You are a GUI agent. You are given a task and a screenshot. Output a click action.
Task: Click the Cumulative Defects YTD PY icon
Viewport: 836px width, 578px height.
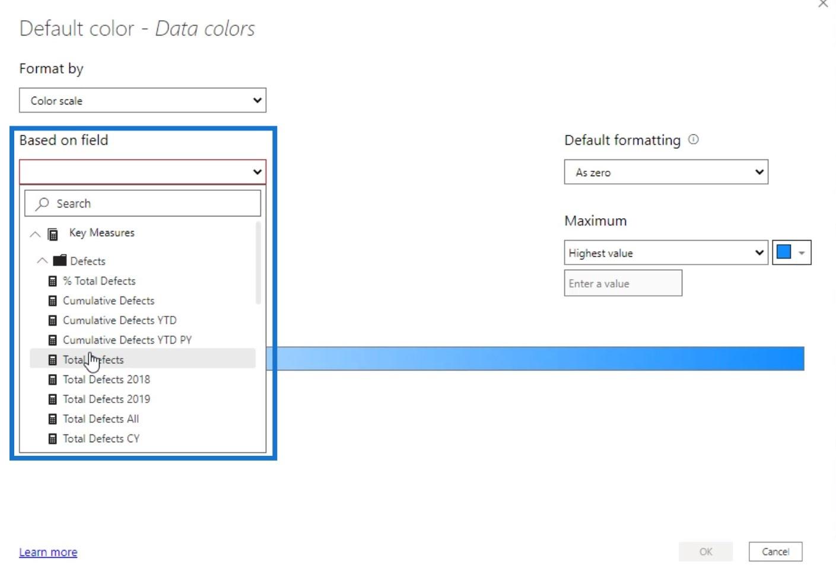click(53, 340)
